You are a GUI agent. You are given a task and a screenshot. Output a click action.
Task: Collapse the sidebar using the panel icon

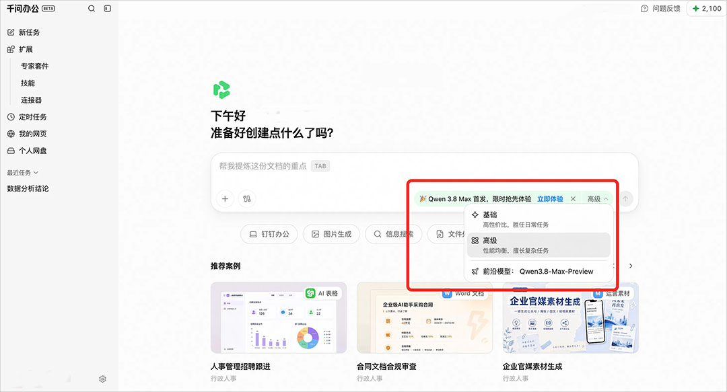(108, 8)
